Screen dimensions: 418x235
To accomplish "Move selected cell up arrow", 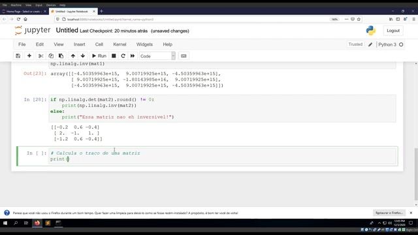I will (x=72, y=56).
